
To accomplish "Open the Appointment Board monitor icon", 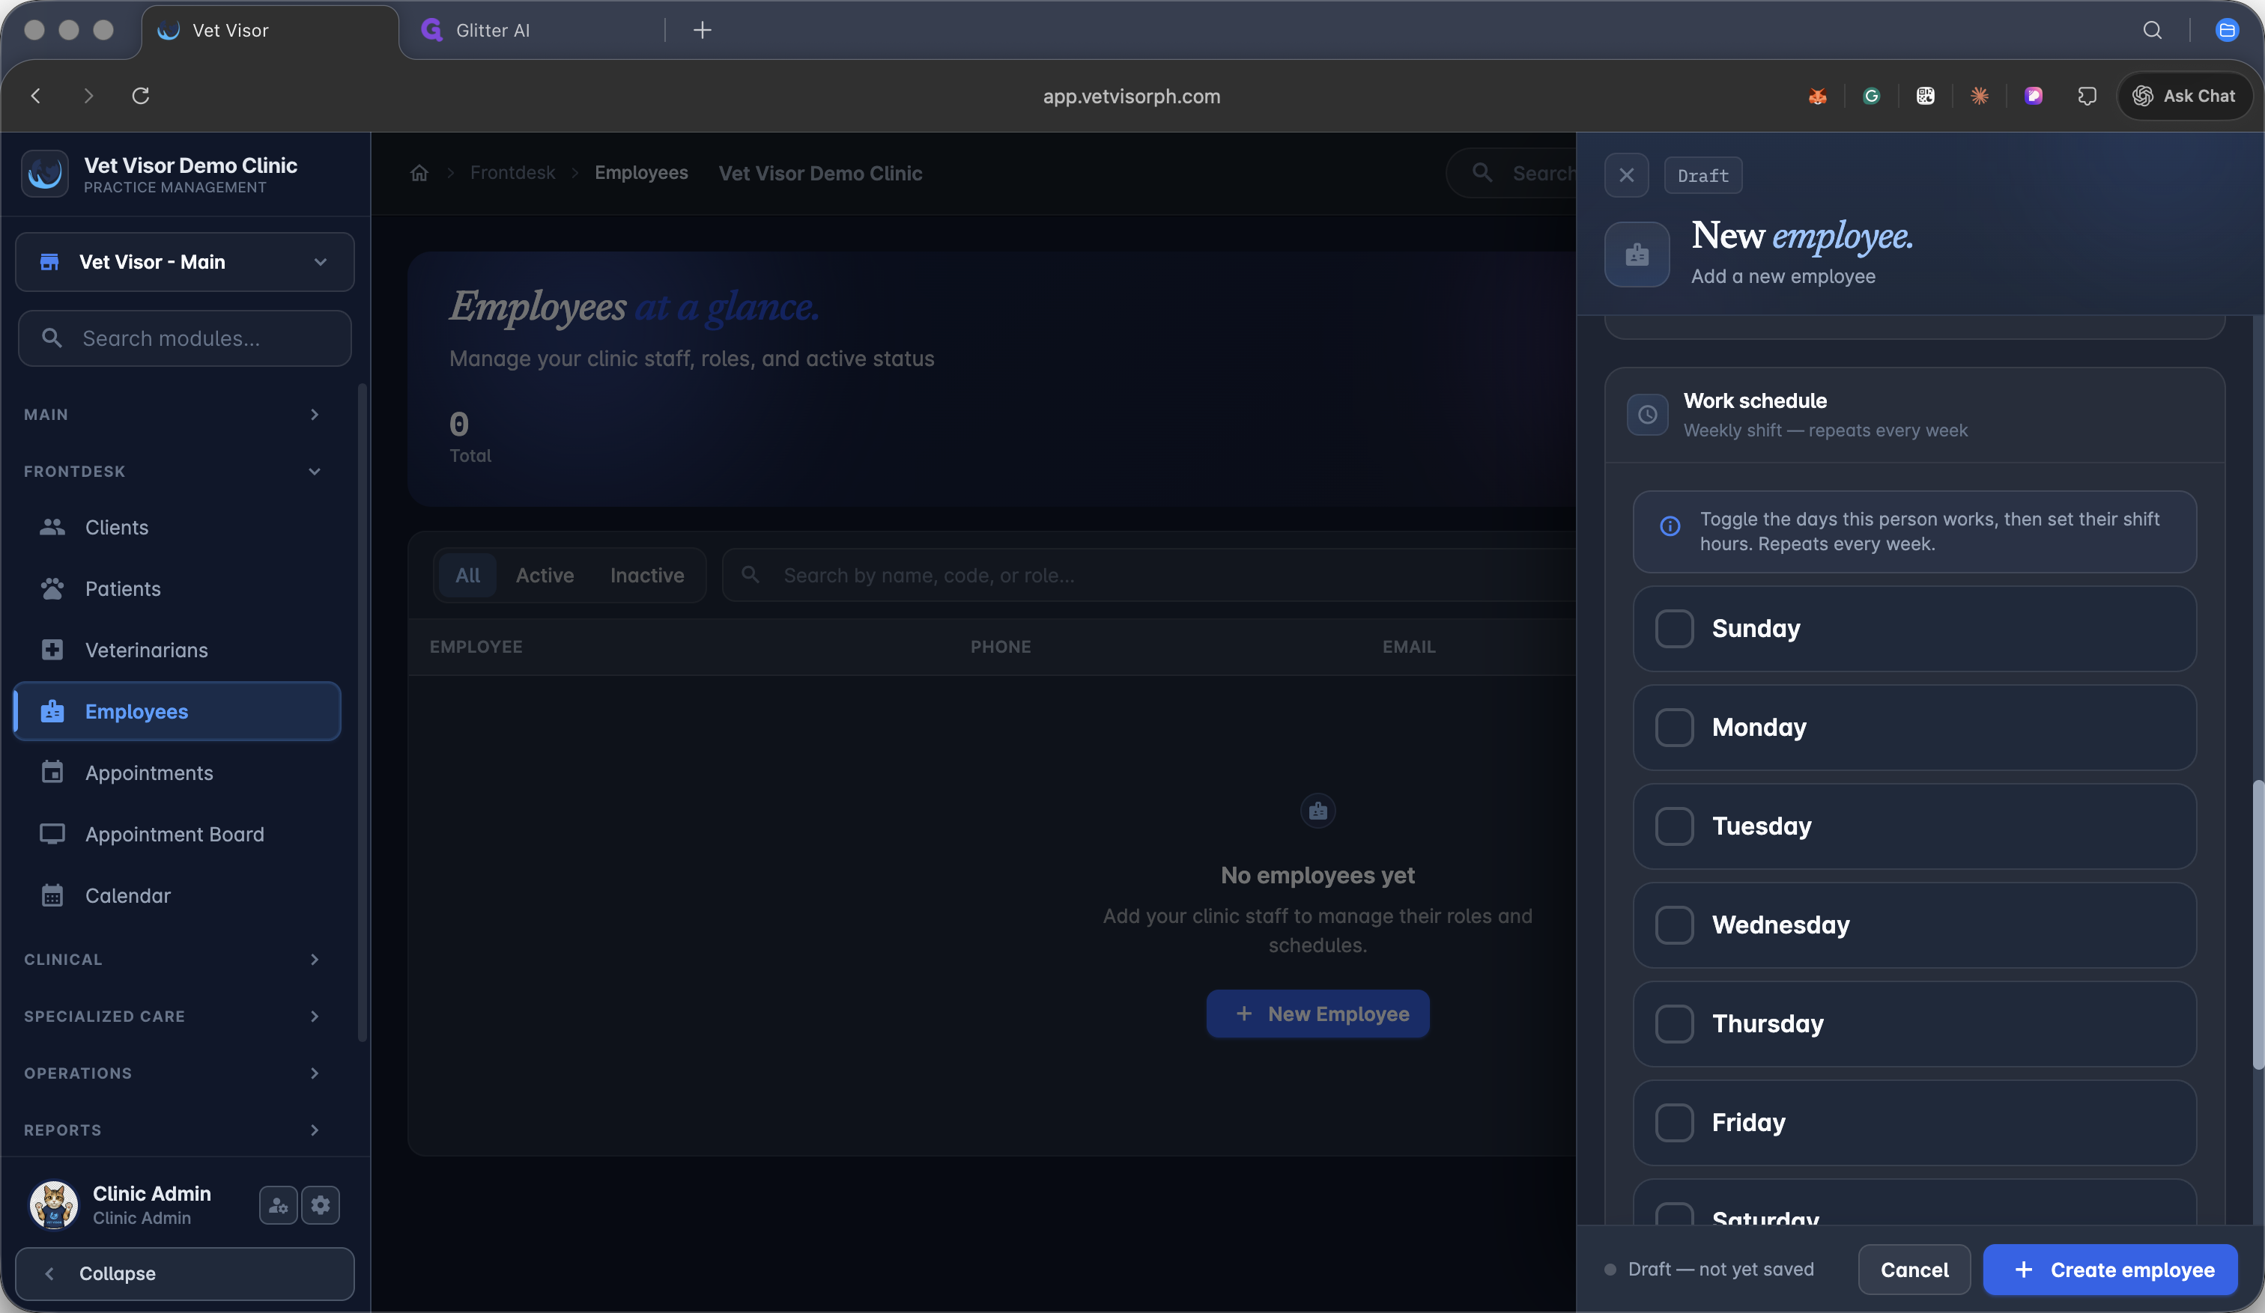I will (52, 833).
